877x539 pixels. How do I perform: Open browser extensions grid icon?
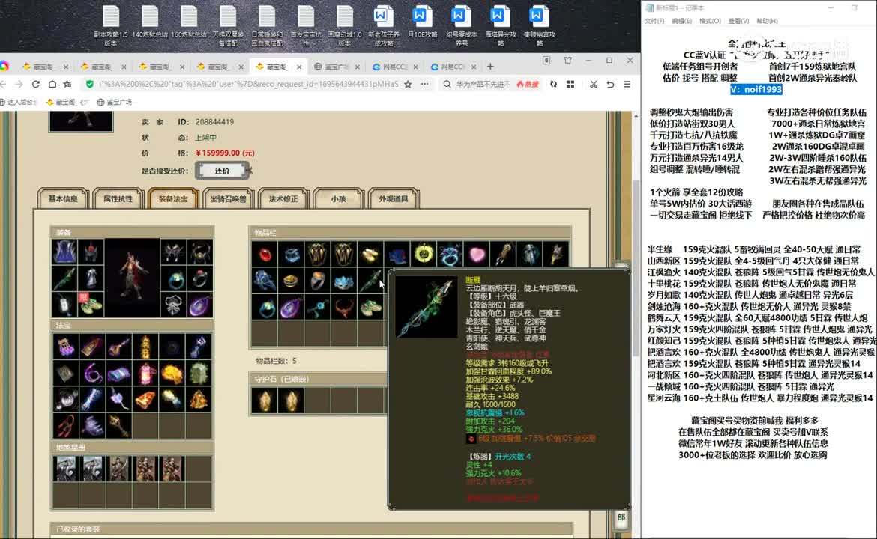(x=570, y=84)
